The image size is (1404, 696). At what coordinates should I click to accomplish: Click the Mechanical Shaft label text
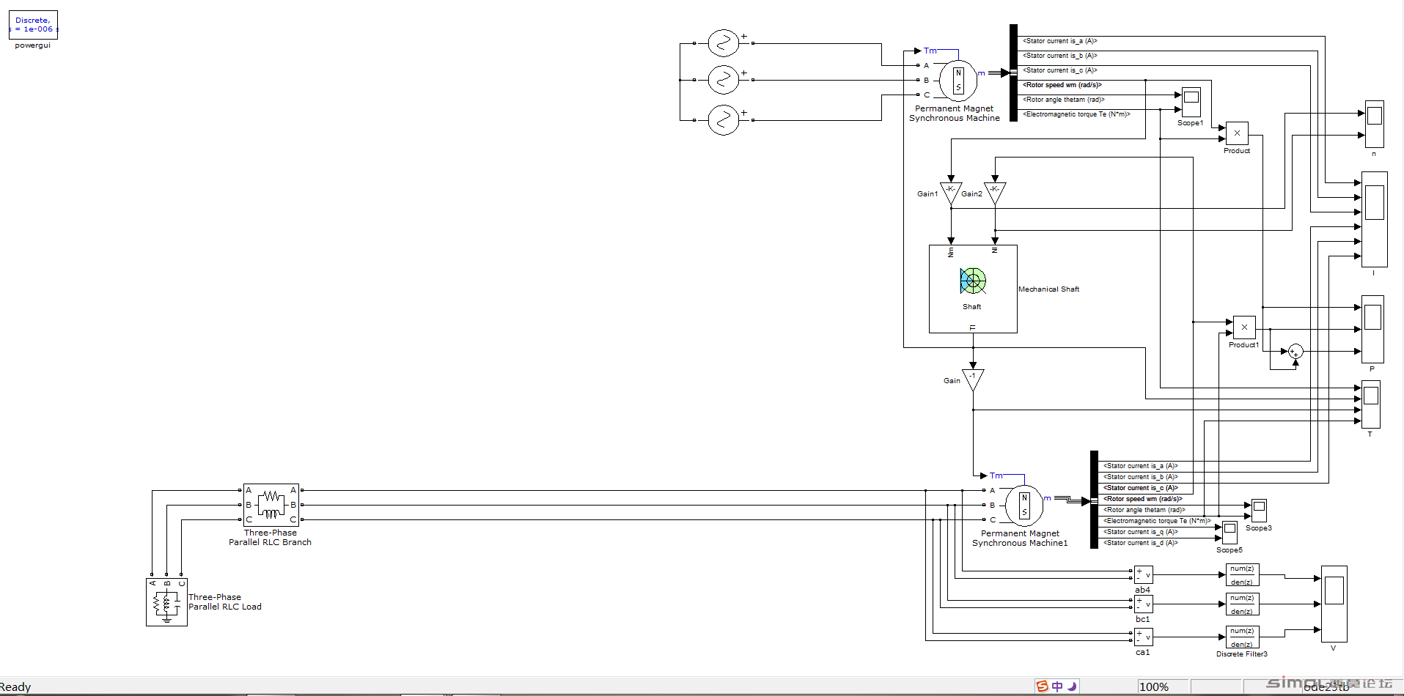pyautogui.click(x=1048, y=289)
